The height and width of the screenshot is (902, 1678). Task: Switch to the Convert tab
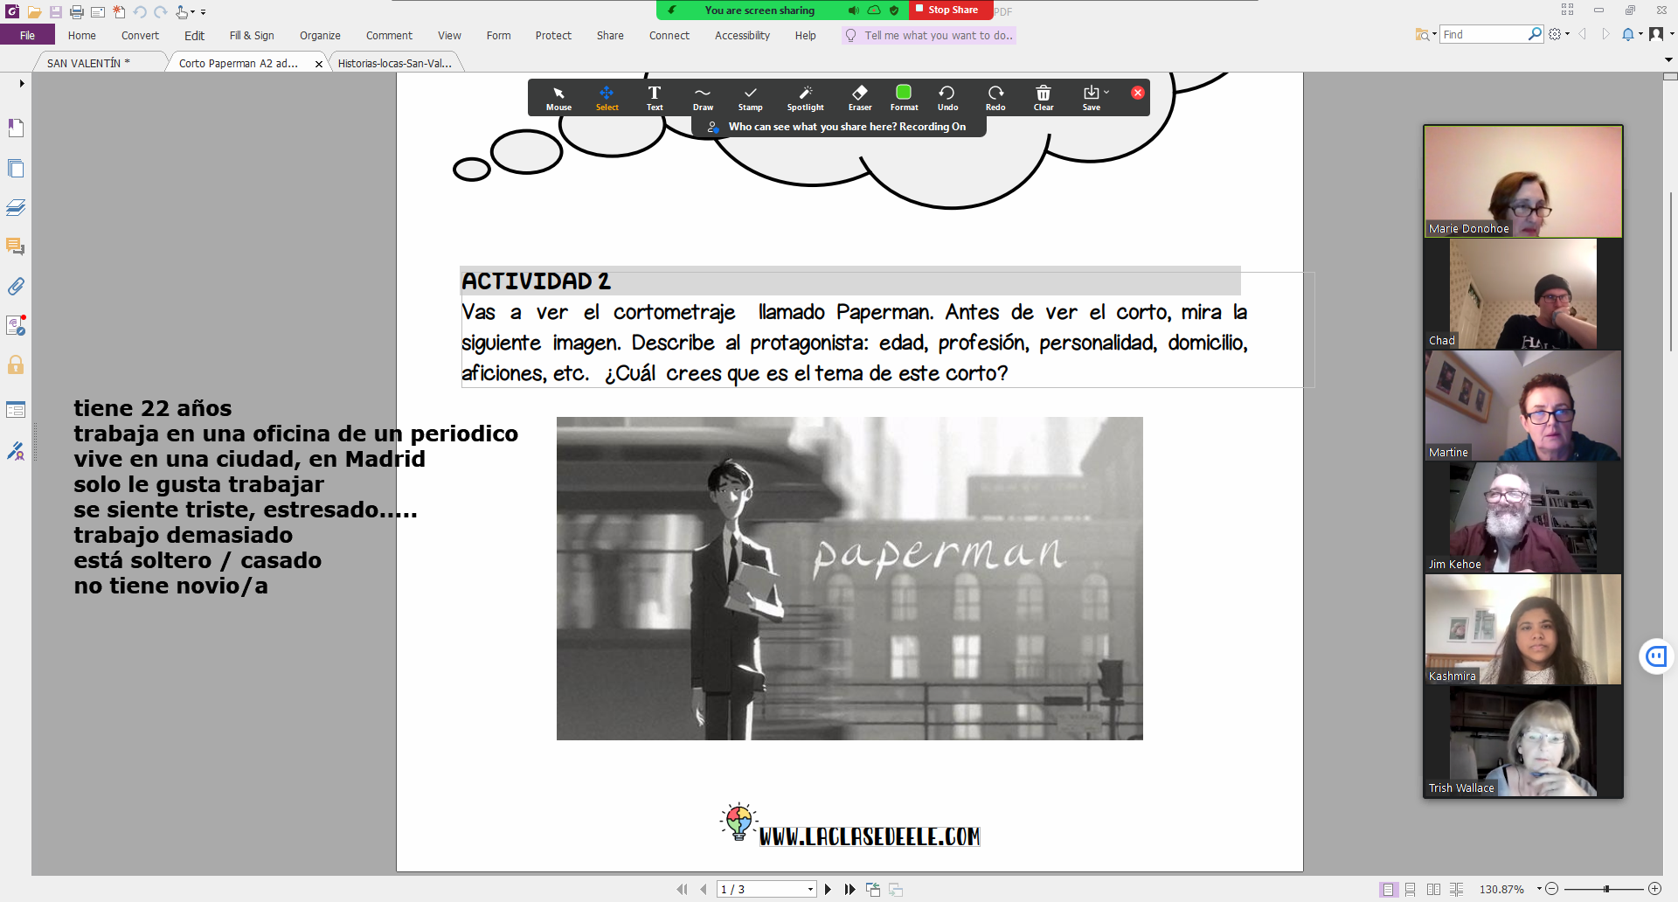[140, 35]
